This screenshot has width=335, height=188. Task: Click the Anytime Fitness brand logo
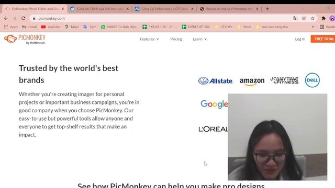284,80
